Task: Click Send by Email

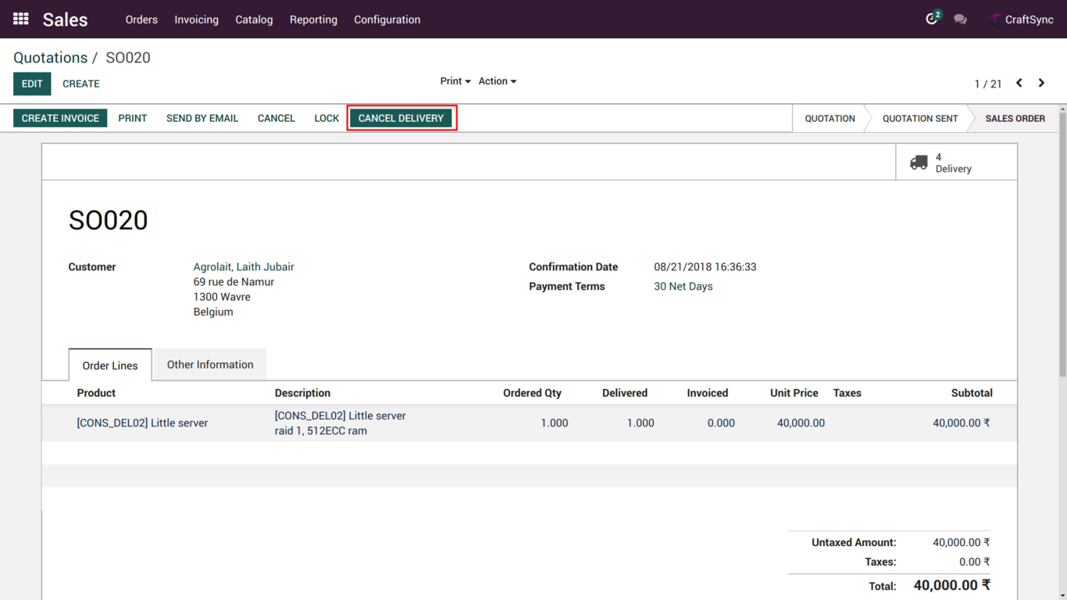Action: 202,118
